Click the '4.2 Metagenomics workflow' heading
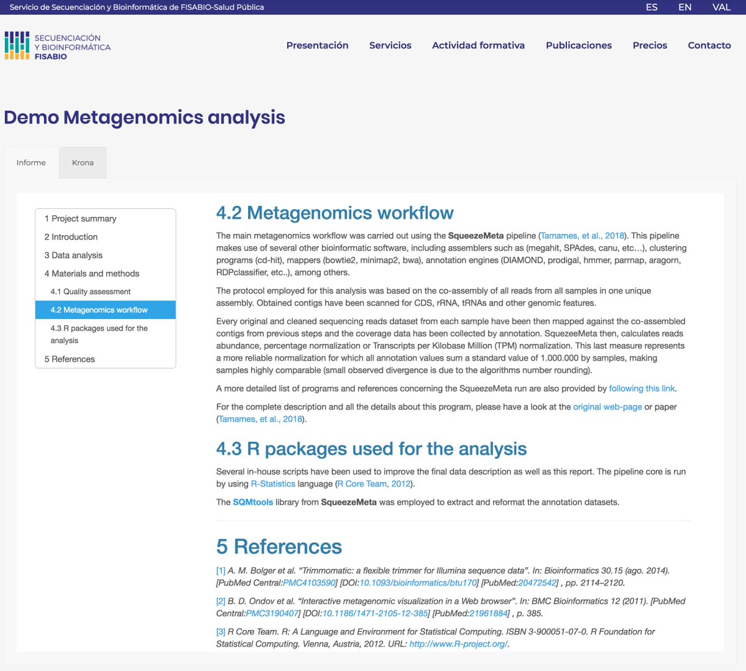746x671 pixels. point(335,213)
